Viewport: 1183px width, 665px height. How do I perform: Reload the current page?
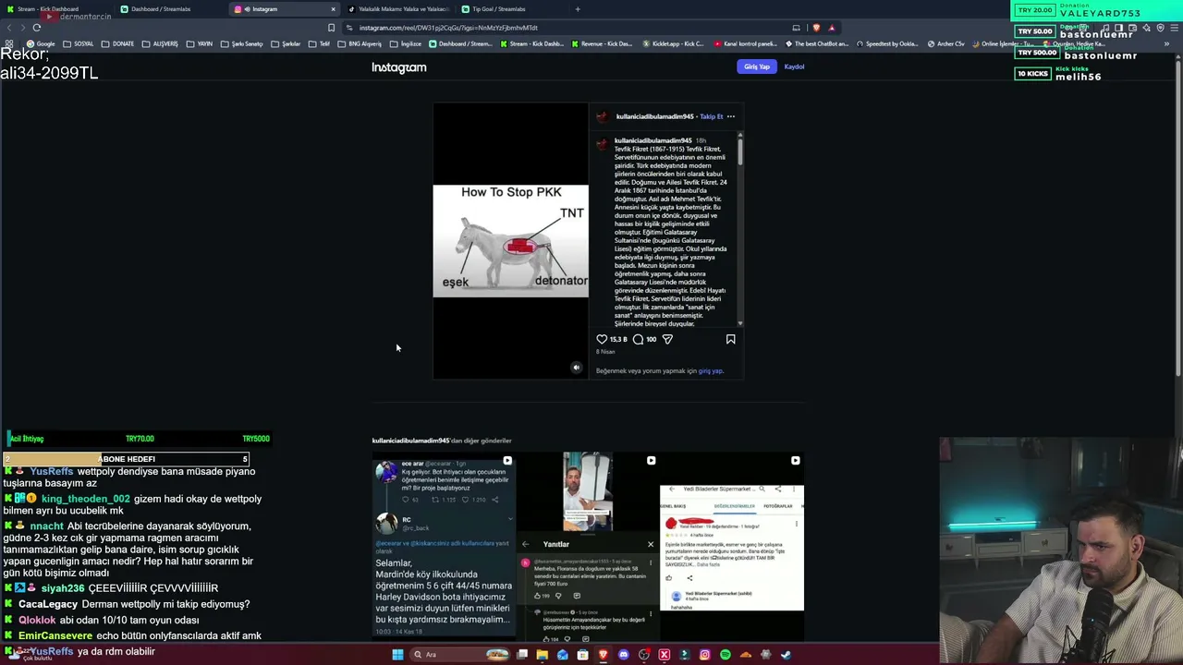pyautogui.click(x=37, y=28)
